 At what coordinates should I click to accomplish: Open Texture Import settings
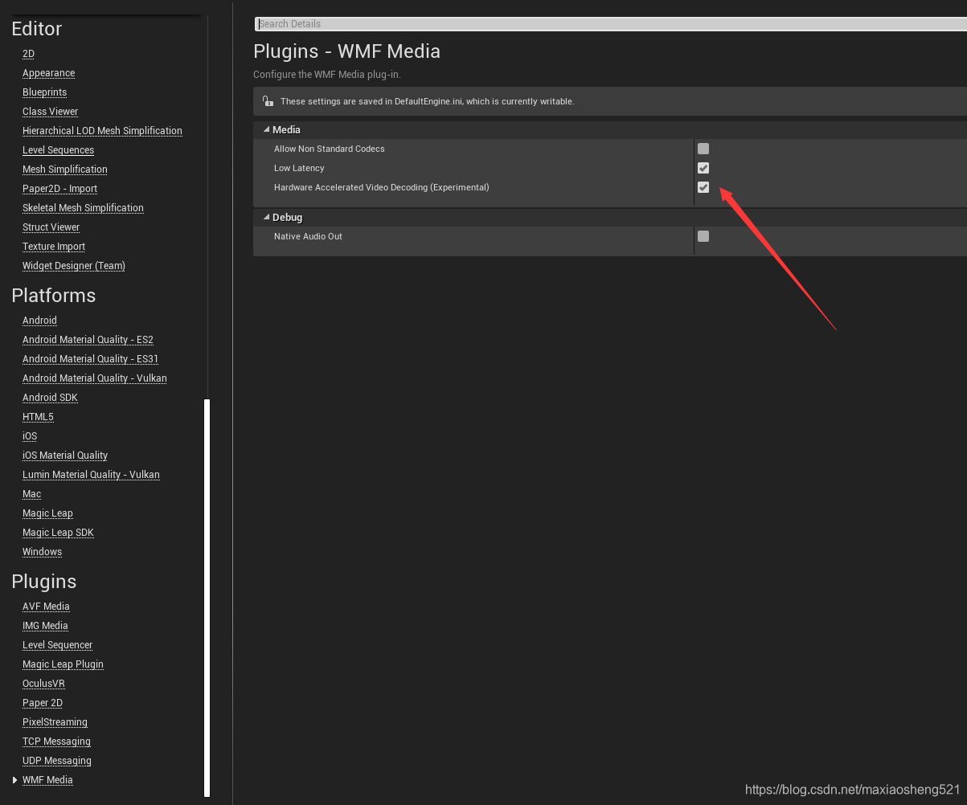[x=54, y=247]
